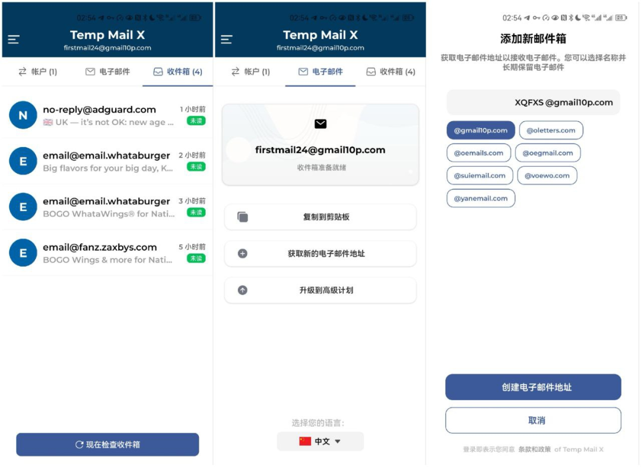Tap the N avatar for adguard email
641x467 pixels.
(23, 115)
